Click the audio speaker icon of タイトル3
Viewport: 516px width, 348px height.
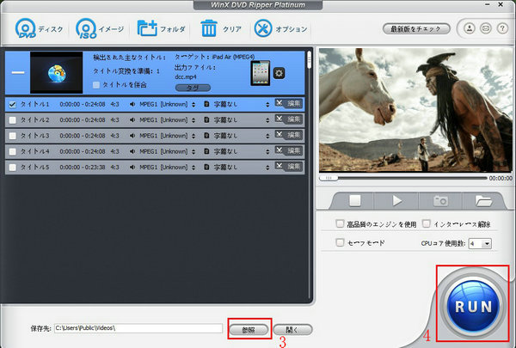pyautogui.click(x=132, y=136)
